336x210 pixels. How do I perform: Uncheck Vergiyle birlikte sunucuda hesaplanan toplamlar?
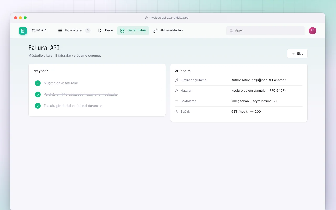click(38, 94)
